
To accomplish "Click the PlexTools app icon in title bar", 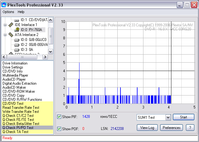I will [4, 5].
